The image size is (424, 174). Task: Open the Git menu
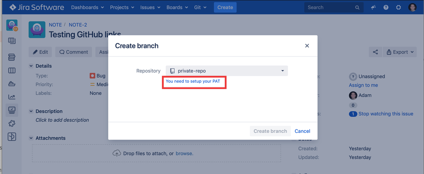[x=200, y=7]
